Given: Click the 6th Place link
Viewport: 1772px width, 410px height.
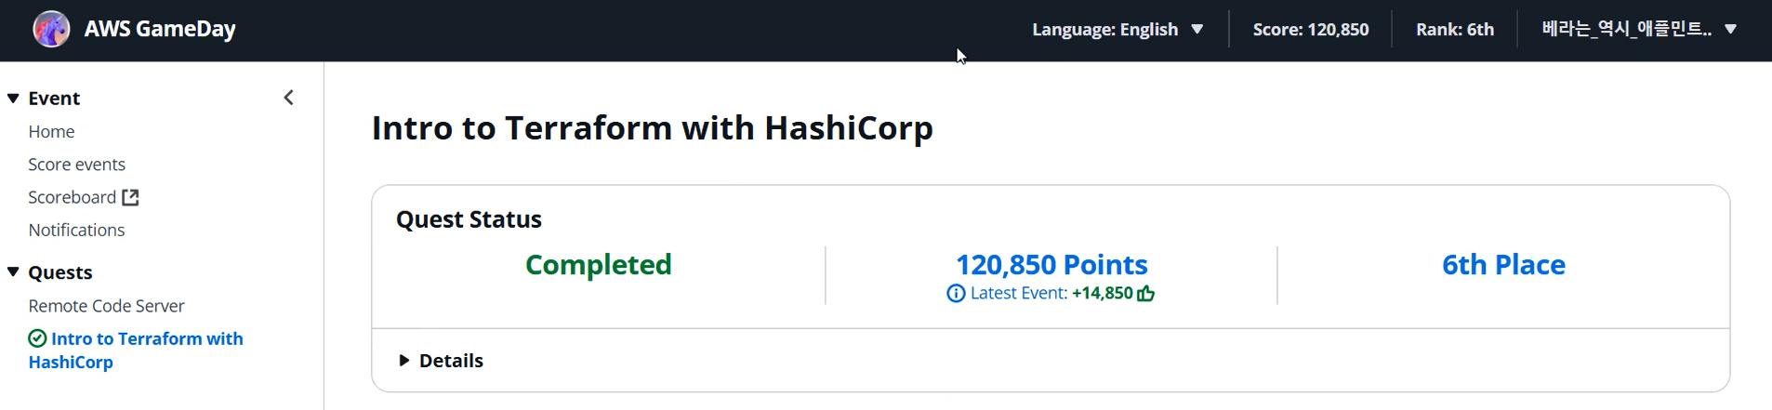Looking at the screenshot, I should (1503, 265).
